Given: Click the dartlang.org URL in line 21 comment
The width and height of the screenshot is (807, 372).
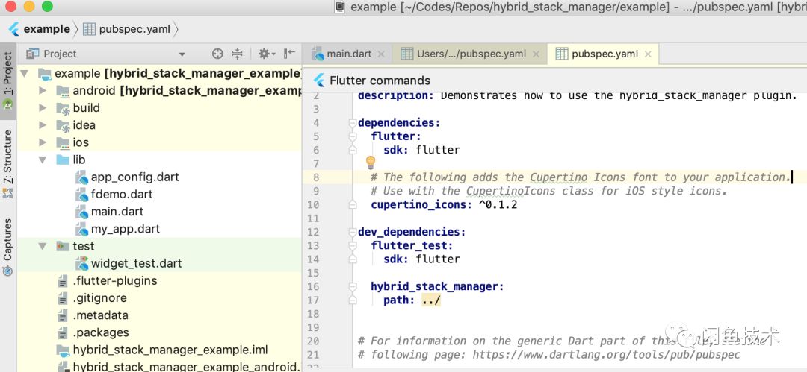Looking at the screenshot, I should [606, 355].
